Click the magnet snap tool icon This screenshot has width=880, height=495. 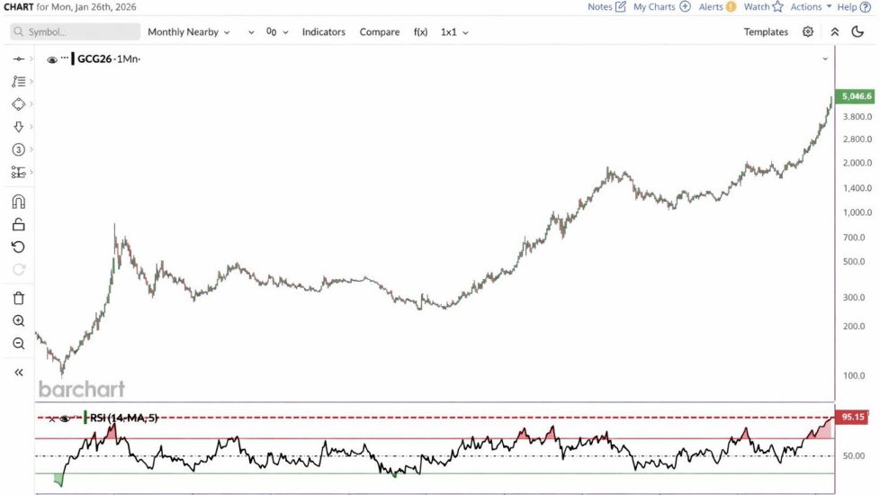coord(18,202)
